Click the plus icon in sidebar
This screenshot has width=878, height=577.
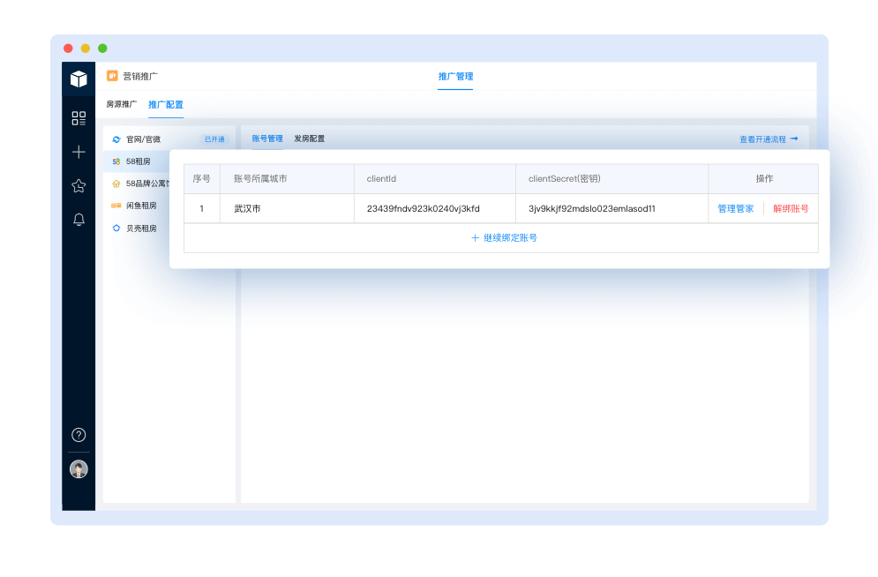pyautogui.click(x=79, y=152)
